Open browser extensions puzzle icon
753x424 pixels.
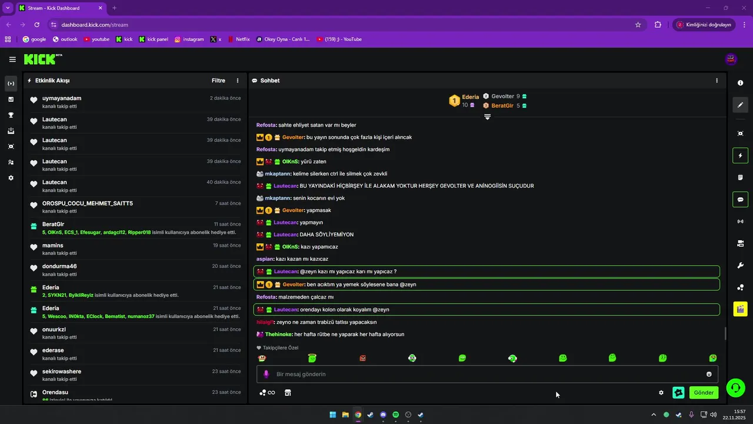658,25
